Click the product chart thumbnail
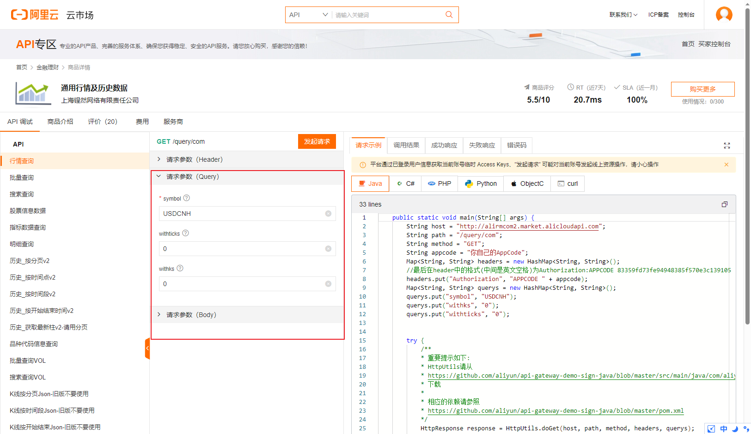751x434 pixels. pos(33,93)
